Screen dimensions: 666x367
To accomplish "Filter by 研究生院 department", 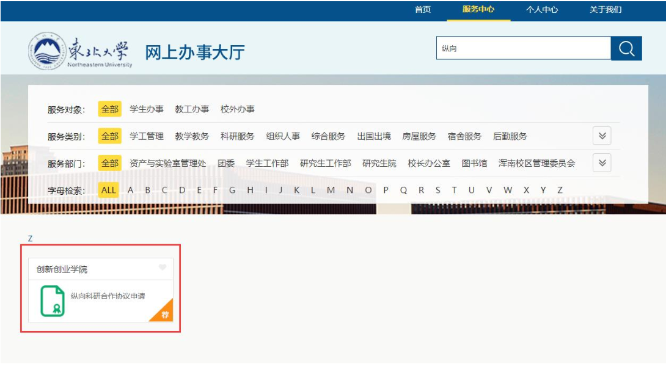I will pyautogui.click(x=379, y=163).
